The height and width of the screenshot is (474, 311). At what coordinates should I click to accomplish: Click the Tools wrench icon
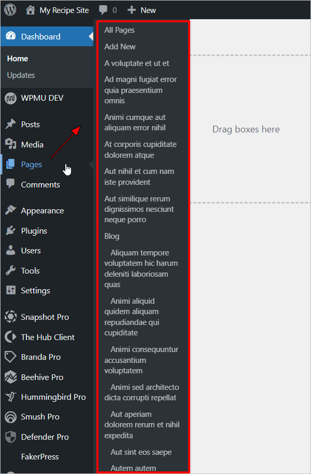coord(10,270)
